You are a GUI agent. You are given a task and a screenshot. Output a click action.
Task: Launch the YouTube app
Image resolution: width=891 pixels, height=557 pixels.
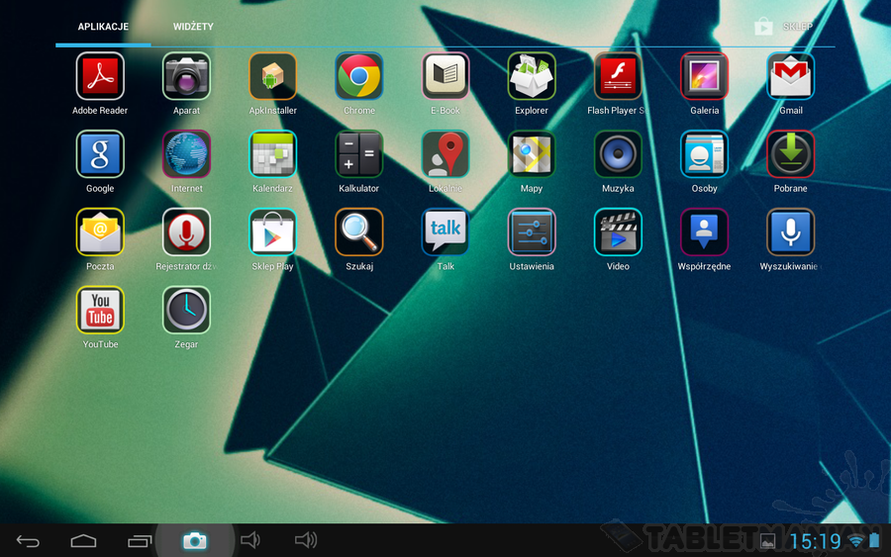(100, 310)
